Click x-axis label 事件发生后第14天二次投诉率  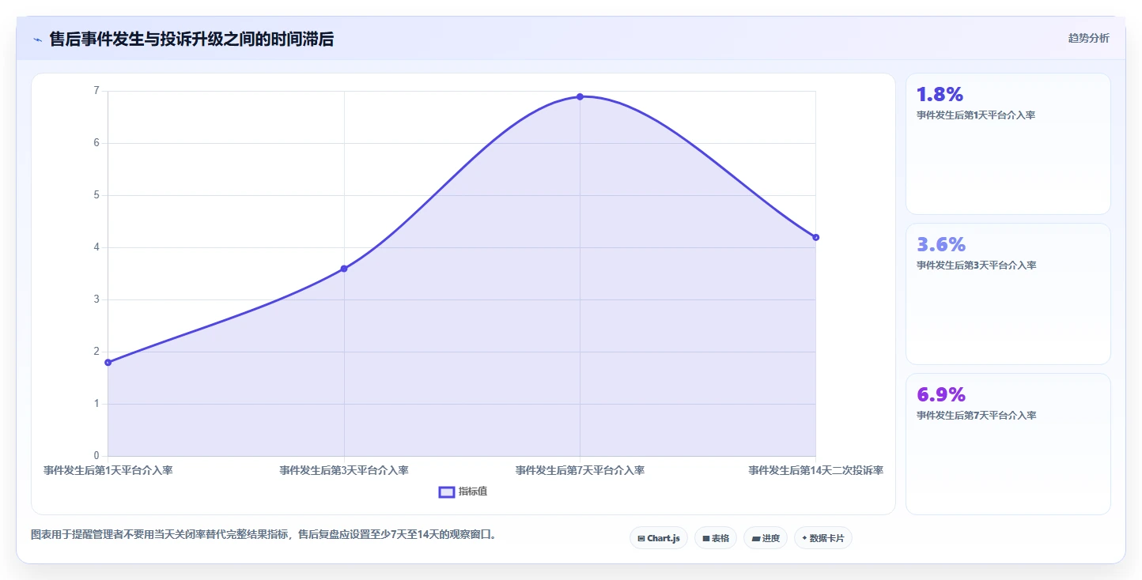[816, 470]
